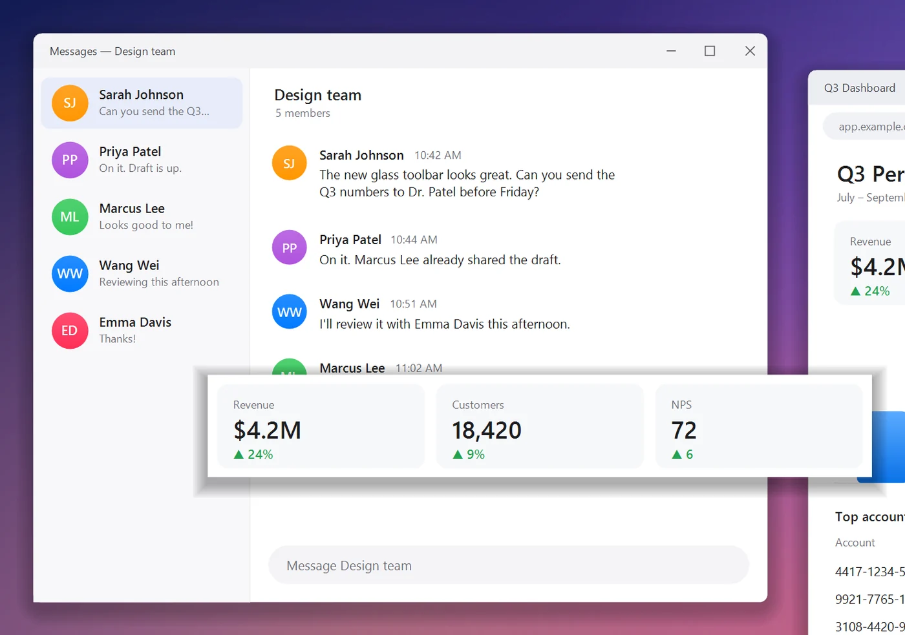Maximize the Messages window
This screenshot has height=635, width=905.
pos(710,51)
